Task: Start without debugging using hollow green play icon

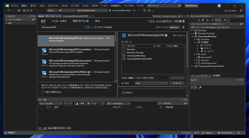Action: tap(135, 10)
